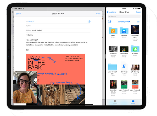Image resolution: width=157 pixels, height=116 pixels.
Task: Open the Central Park photo
Action: coord(124,49)
